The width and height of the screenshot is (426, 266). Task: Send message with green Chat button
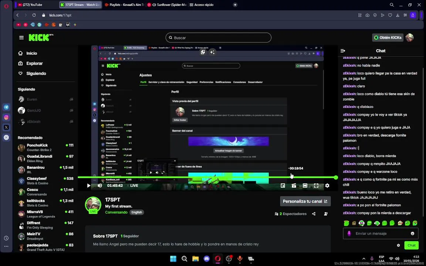pos(411,245)
